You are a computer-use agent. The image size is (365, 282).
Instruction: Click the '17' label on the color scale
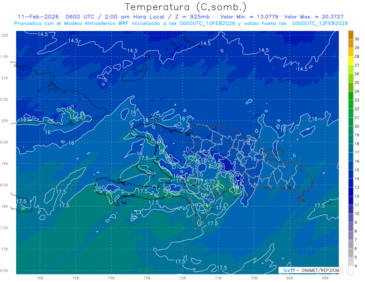[357, 152]
